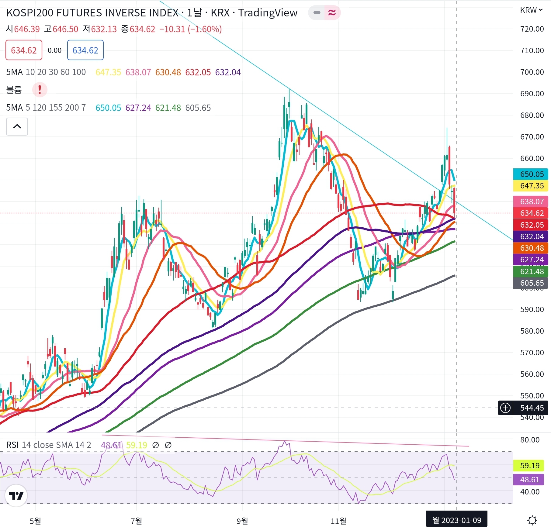
Task: Click the orange 630.48 axis label
Action: [x=531, y=248]
